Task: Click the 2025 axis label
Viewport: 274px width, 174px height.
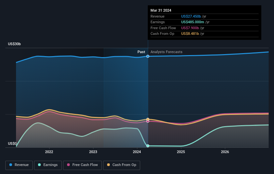Action: point(181,152)
